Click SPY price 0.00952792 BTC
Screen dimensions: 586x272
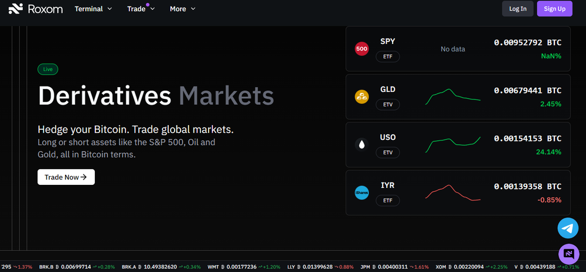(x=528, y=43)
